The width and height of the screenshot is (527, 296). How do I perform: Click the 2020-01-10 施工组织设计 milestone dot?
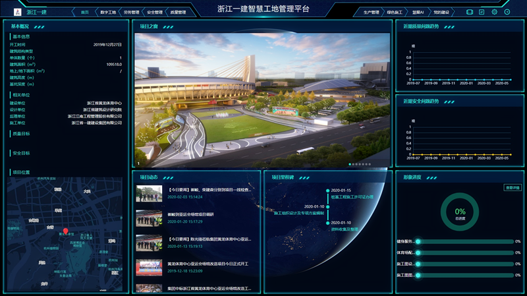pos(327,207)
